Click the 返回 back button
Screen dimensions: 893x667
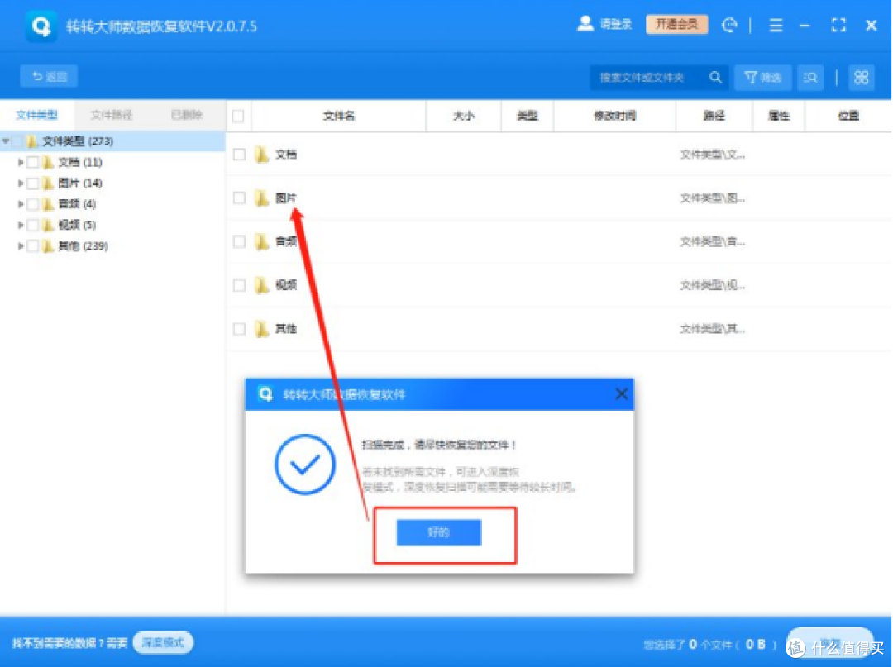point(49,76)
